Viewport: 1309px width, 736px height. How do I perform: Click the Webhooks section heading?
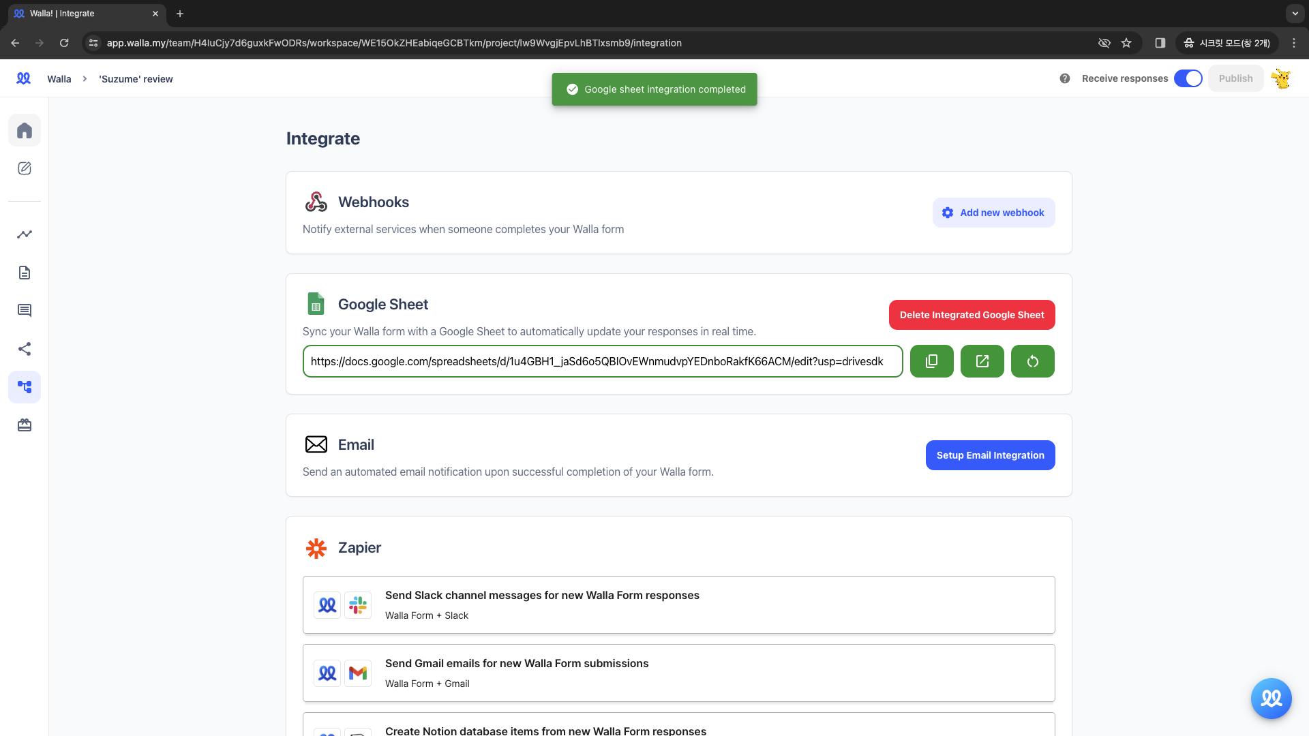[374, 202]
